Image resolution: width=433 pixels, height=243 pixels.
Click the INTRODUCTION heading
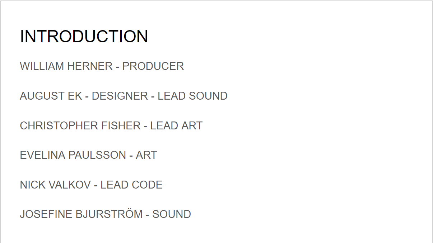click(x=84, y=37)
